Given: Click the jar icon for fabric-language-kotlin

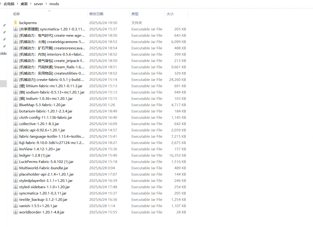Looking at the screenshot, I should (x=16, y=136).
